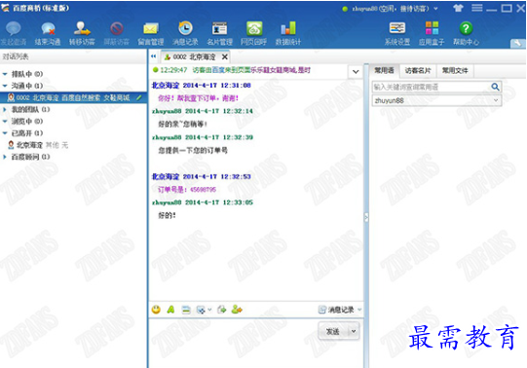The height and width of the screenshot is (368, 527).
Task: Expand visitor info dropdown arrow beside 12:29:47
Action: click(356, 71)
